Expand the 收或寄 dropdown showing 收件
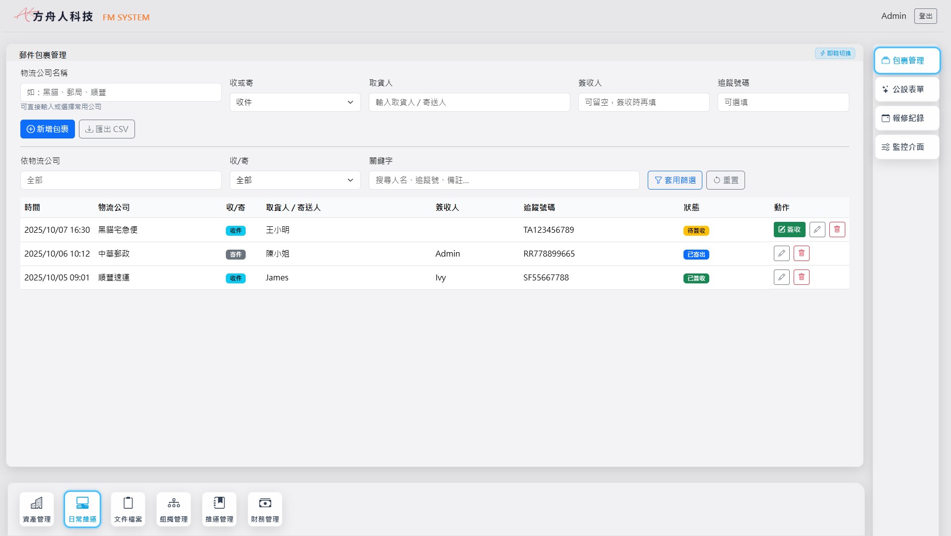The width and height of the screenshot is (951, 536). coord(295,102)
